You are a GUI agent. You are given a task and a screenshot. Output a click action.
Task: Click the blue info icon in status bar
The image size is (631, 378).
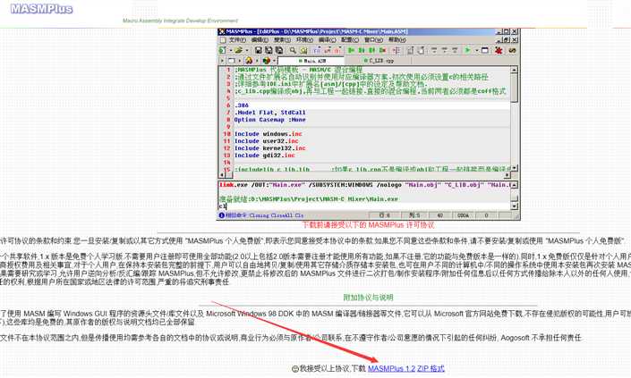coord(221,215)
